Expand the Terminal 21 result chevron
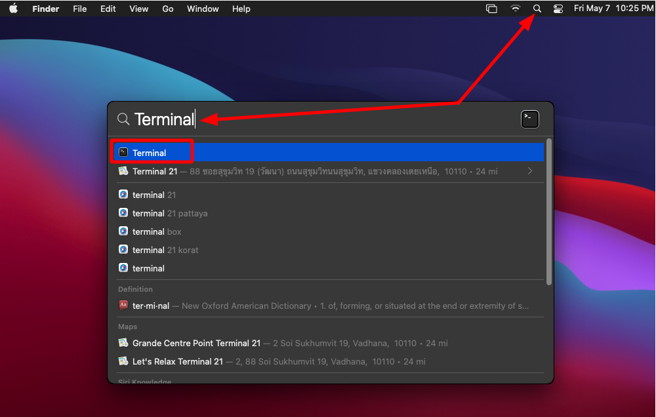 (x=530, y=171)
